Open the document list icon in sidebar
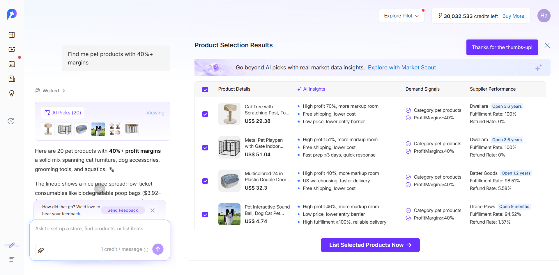 pyautogui.click(x=12, y=79)
